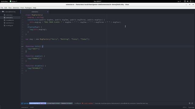The height and width of the screenshot is (109, 195).
Task: Click the 'function enable() {' line
Action: coord(35,56)
